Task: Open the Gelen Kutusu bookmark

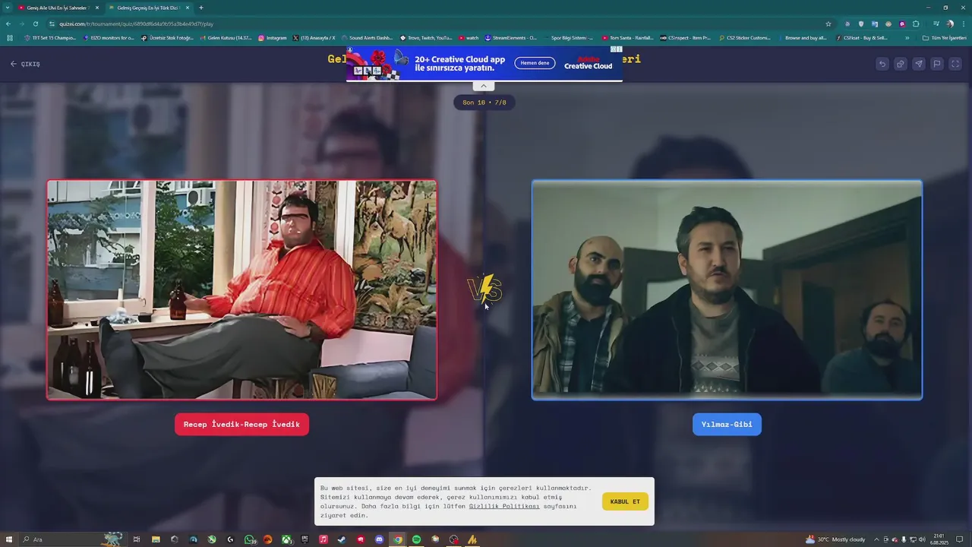Action: tap(226, 38)
